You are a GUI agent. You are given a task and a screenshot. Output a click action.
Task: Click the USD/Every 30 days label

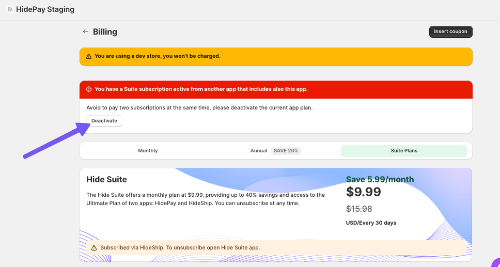(371, 223)
